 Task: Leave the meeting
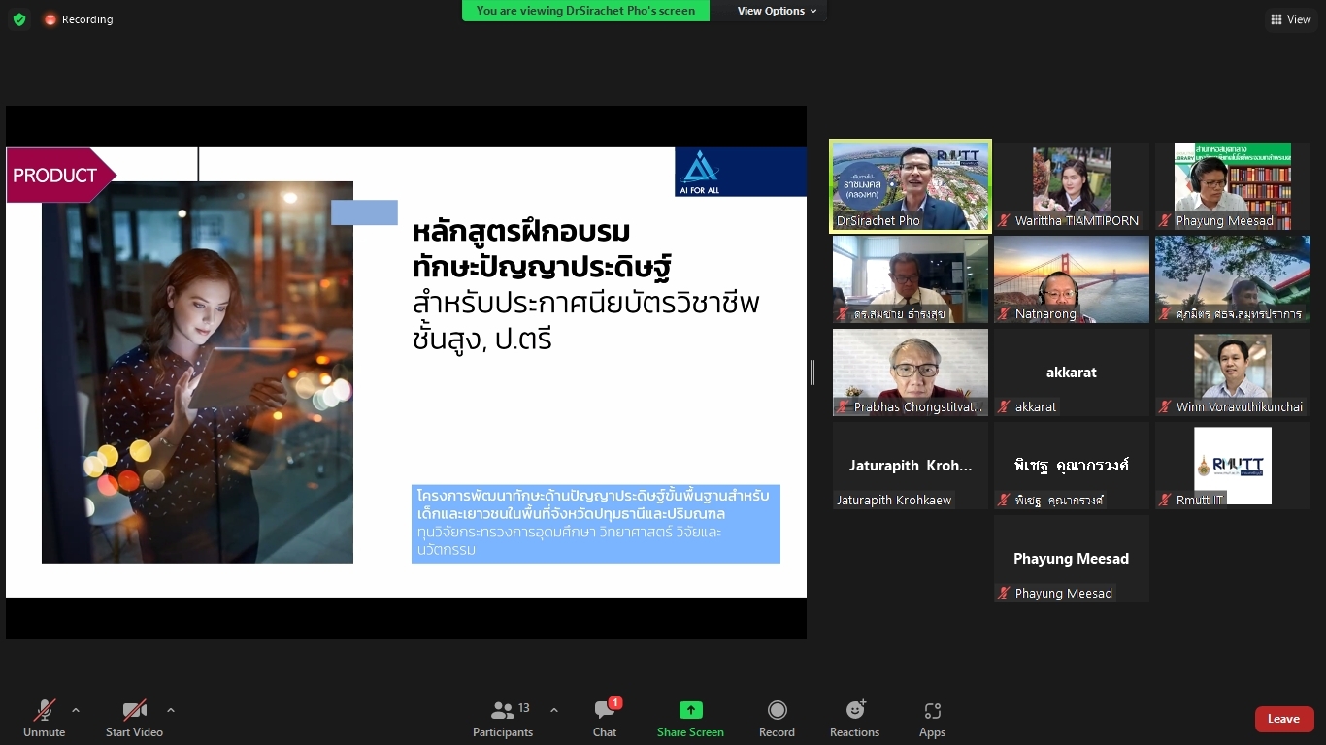pos(1283,719)
